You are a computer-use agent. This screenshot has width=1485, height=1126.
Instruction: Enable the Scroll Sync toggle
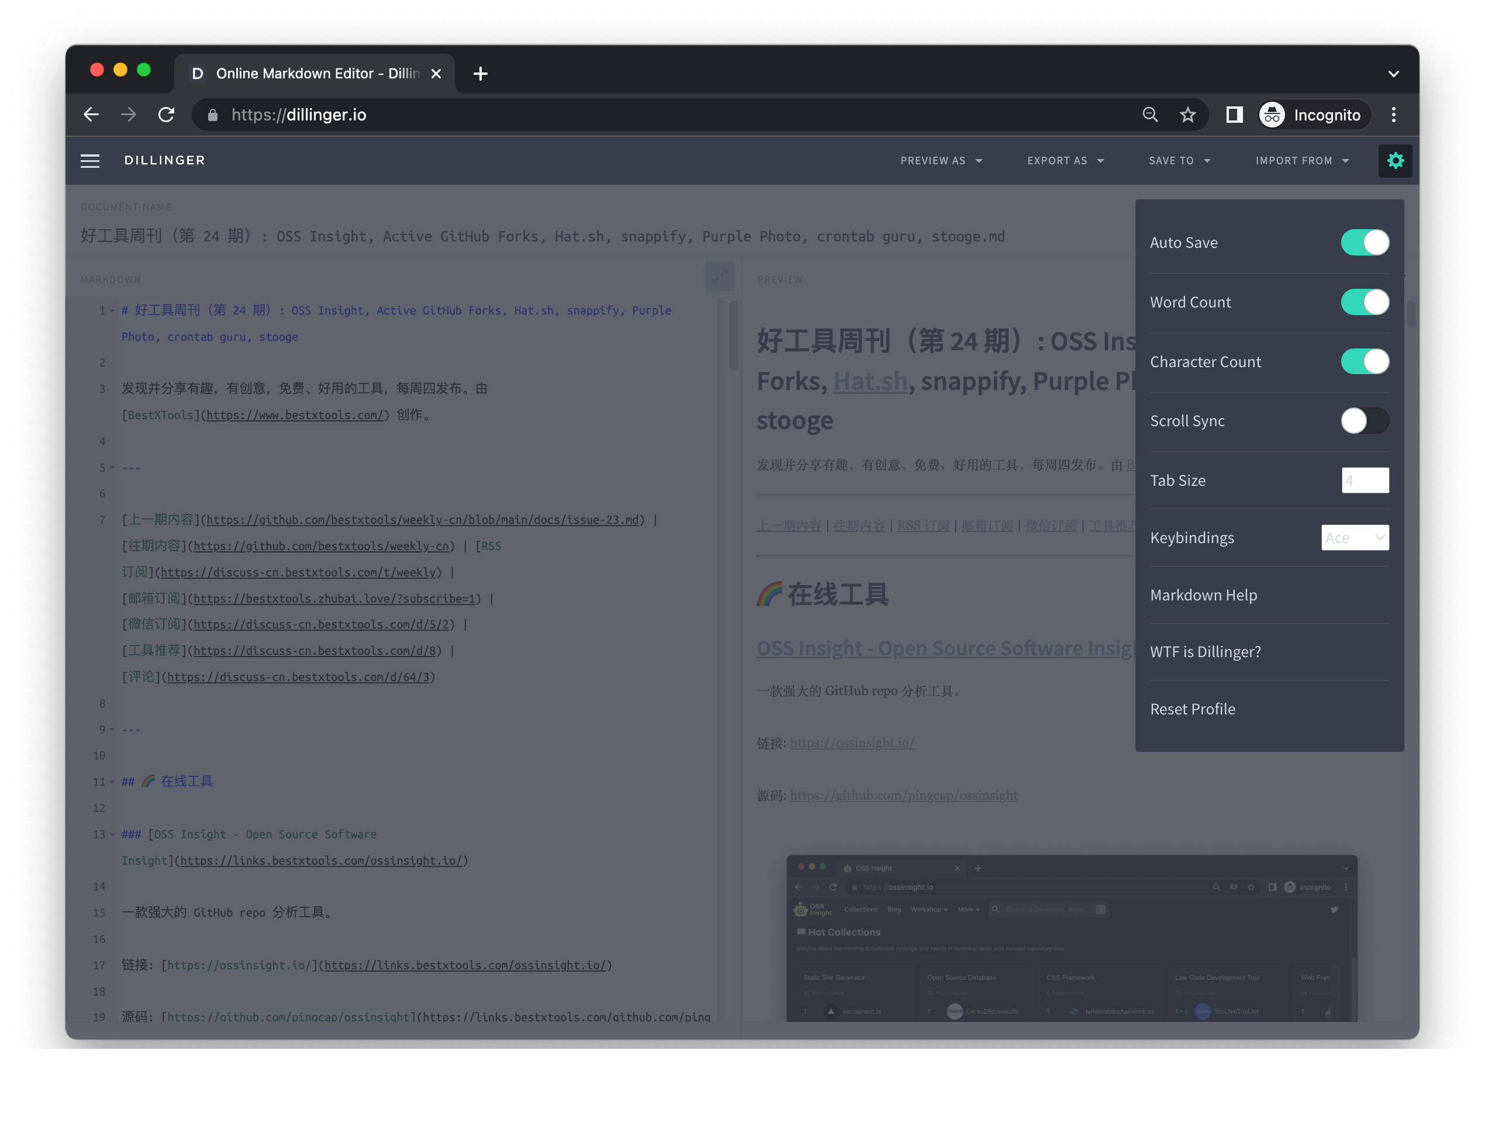1364,421
